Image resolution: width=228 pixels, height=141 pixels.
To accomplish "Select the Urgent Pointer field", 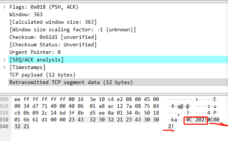I will (35, 52).
